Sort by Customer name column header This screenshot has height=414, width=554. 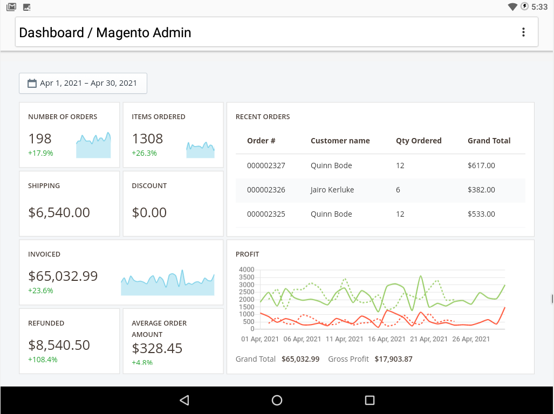340,141
